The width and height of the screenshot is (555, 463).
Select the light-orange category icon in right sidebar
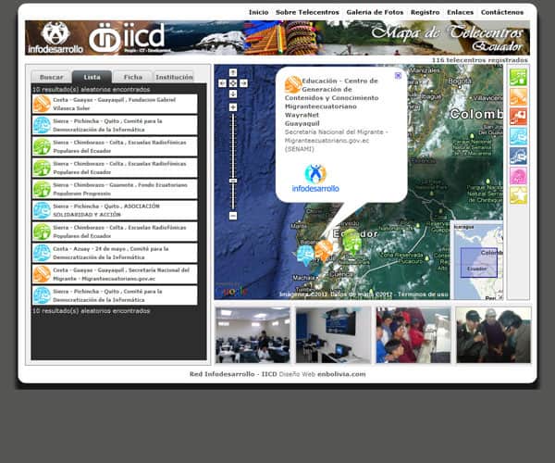click(518, 96)
